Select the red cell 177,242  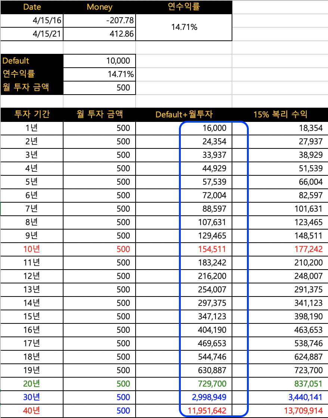[x=280, y=249]
